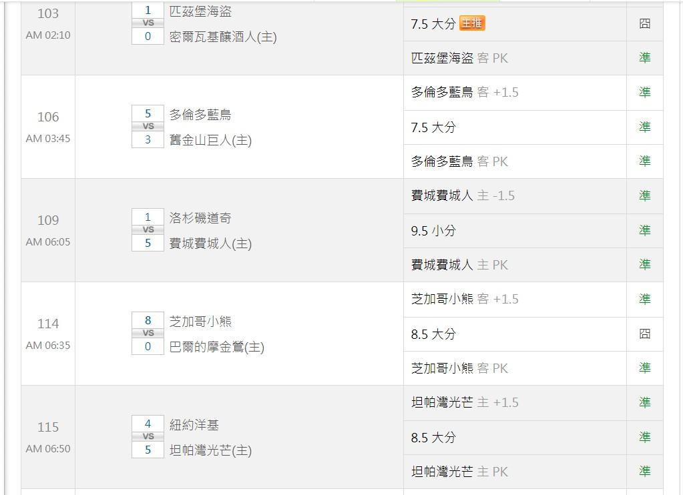Click the 囧 mark beside 7.5 大分 主推
Screen dimensions: 683x495
644,23
